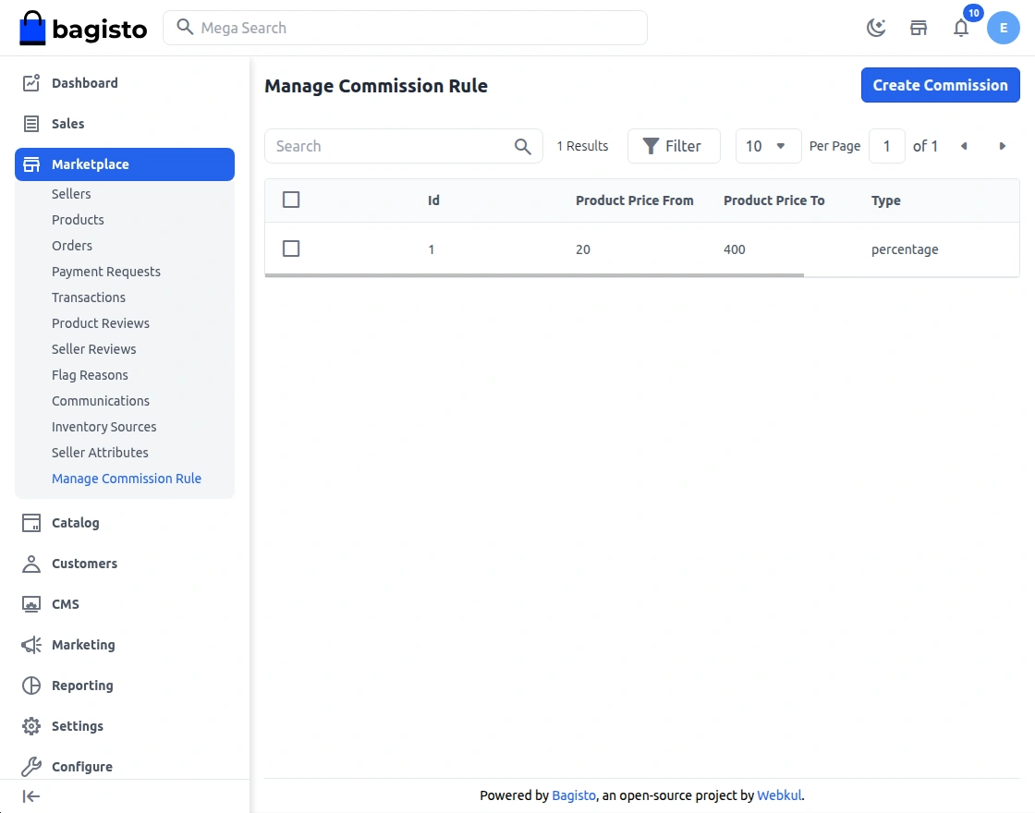This screenshot has width=1035, height=813.
Task: Check the select-all checkbox in the table header
Action: pos(291,199)
